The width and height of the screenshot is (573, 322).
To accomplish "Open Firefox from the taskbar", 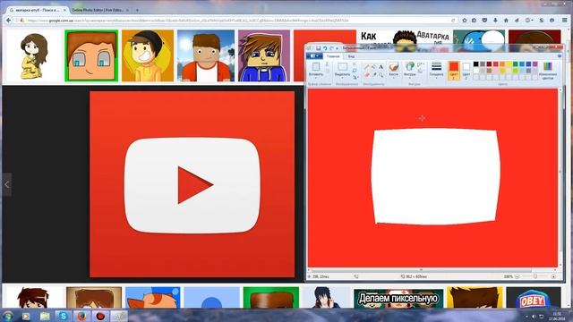I will pos(81,316).
